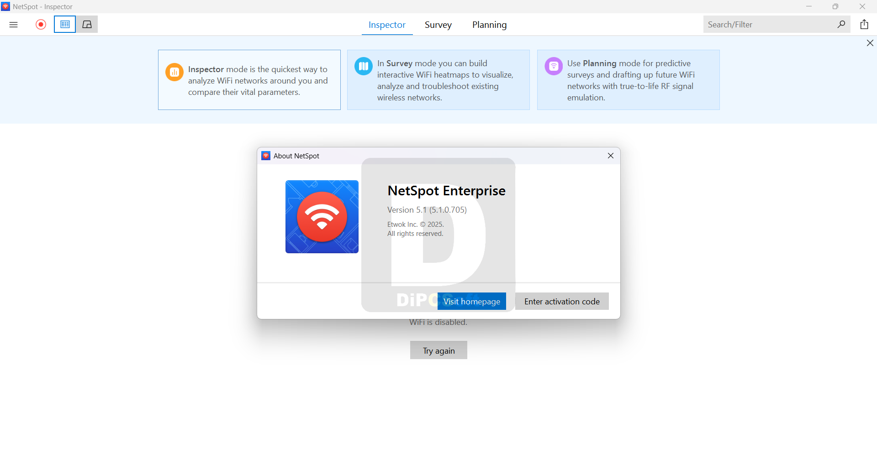Close the NetSpot main window
Image resolution: width=877 pixels, height=470 pixels.
[x=862, y=6]
